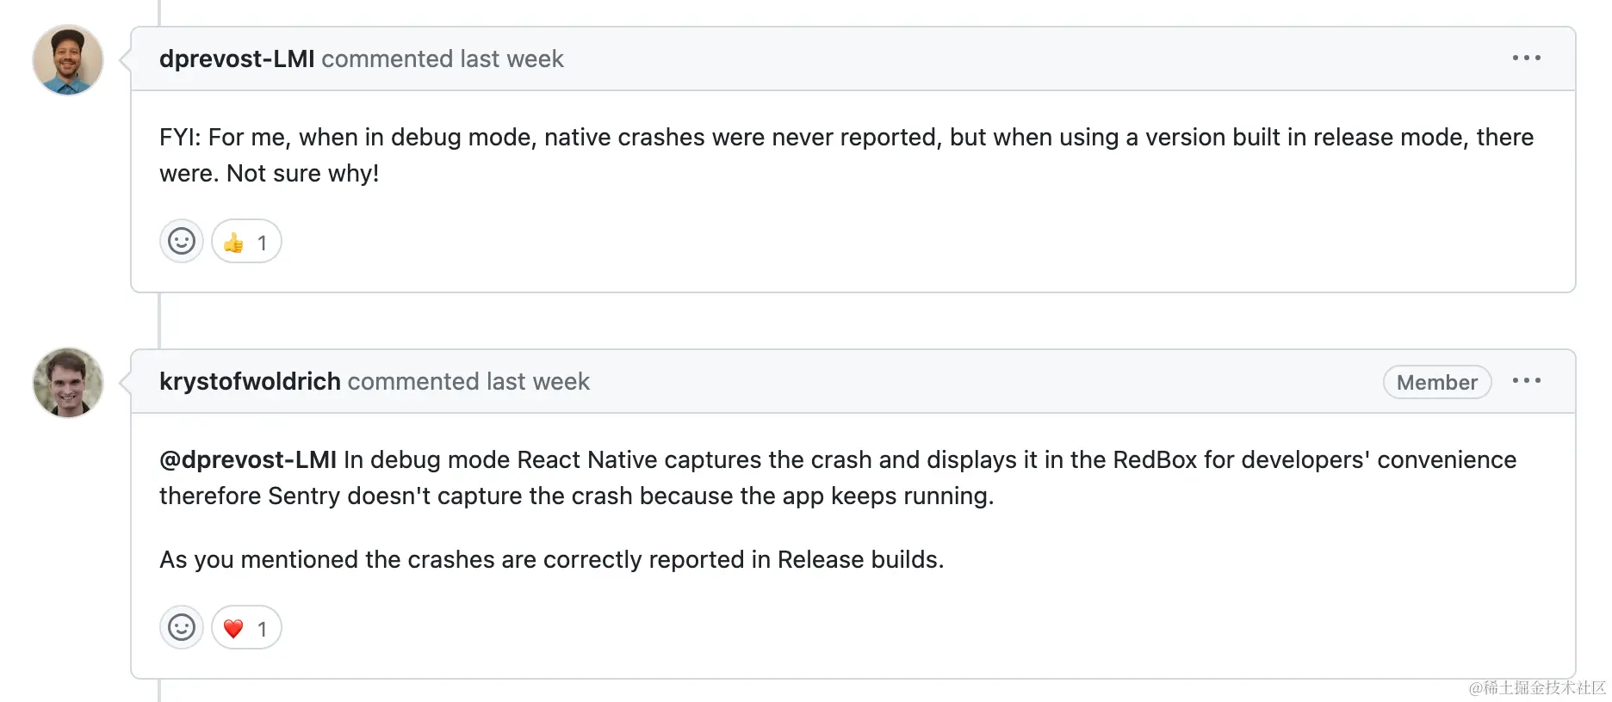This screenshot has width=1612, height=702.
Task: Click the reaction count beside the heart
Action: tap(263, 627)
